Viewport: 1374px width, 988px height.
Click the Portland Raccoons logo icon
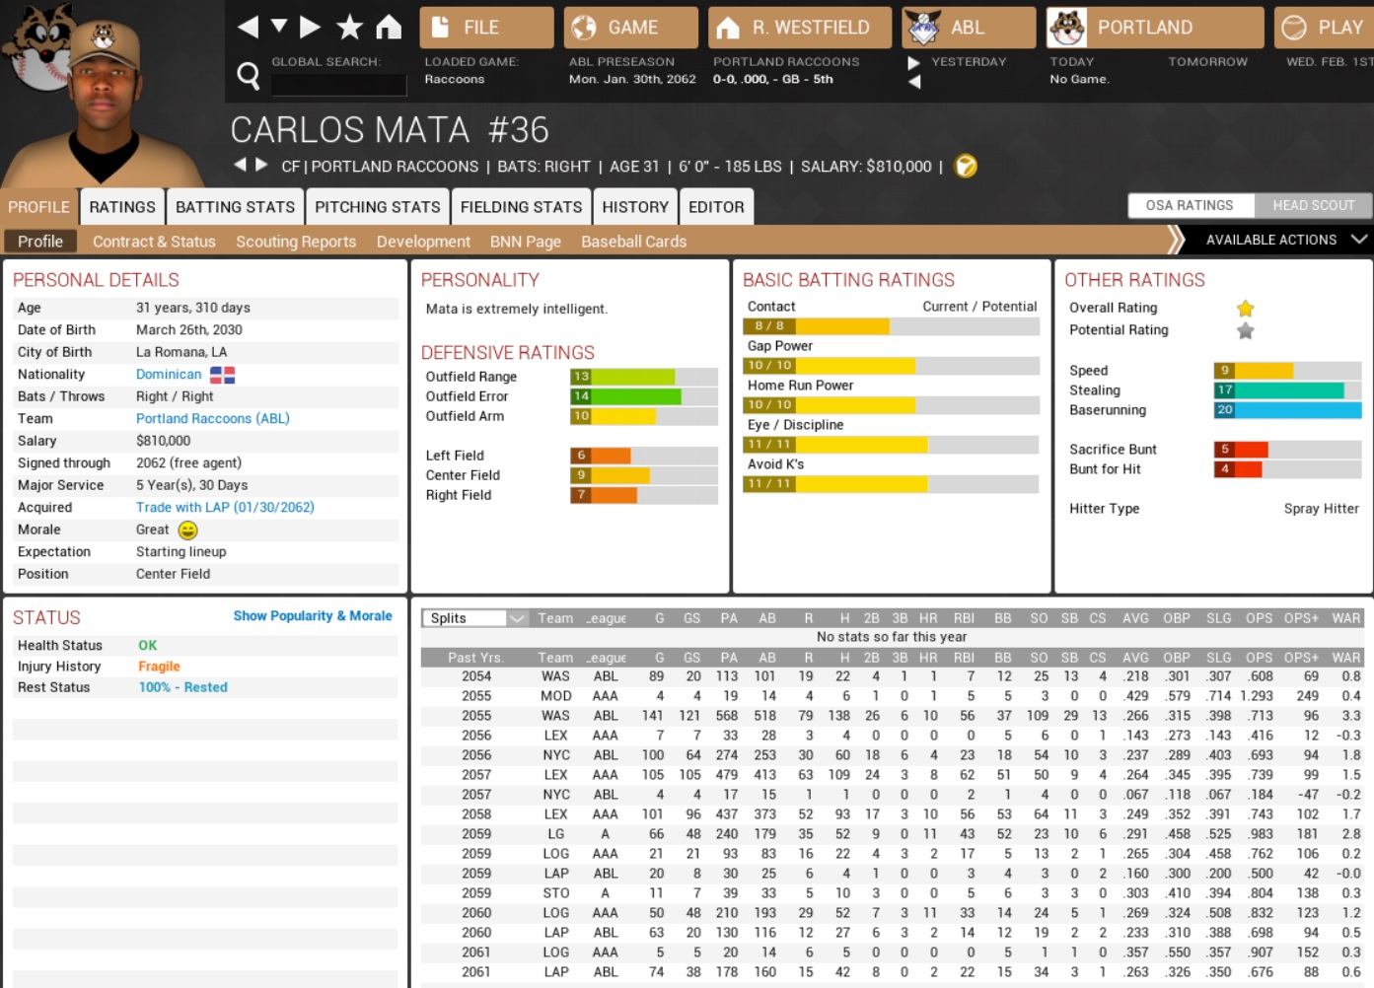coord(1067,28)
